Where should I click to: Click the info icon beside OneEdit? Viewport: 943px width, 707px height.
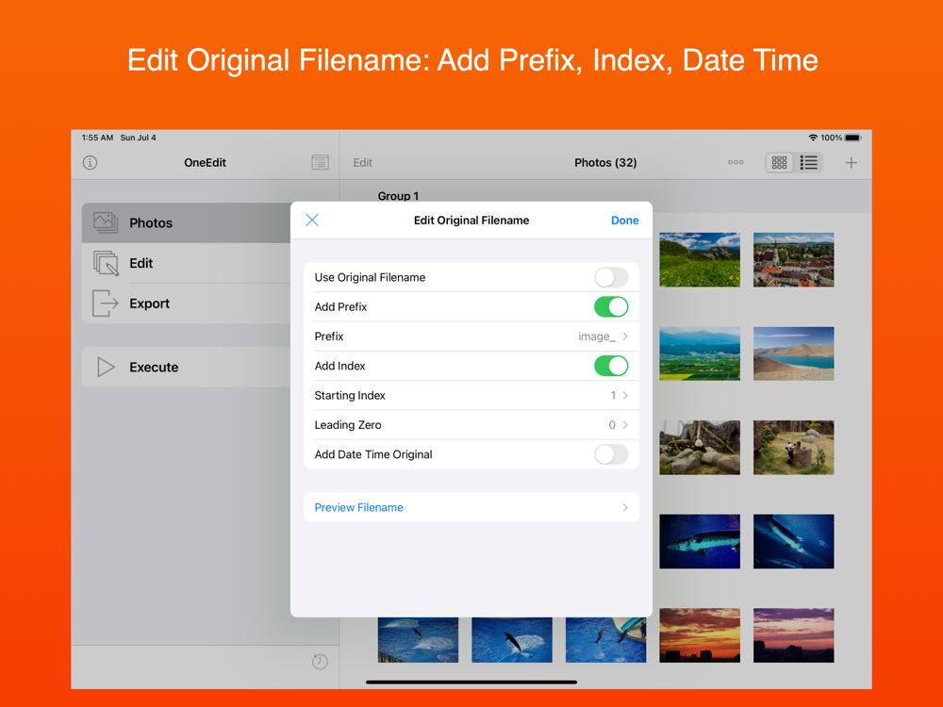pos(91,162)
